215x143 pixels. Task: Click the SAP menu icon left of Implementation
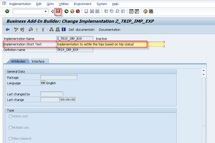pyautogui.click(x=4, y=3)
